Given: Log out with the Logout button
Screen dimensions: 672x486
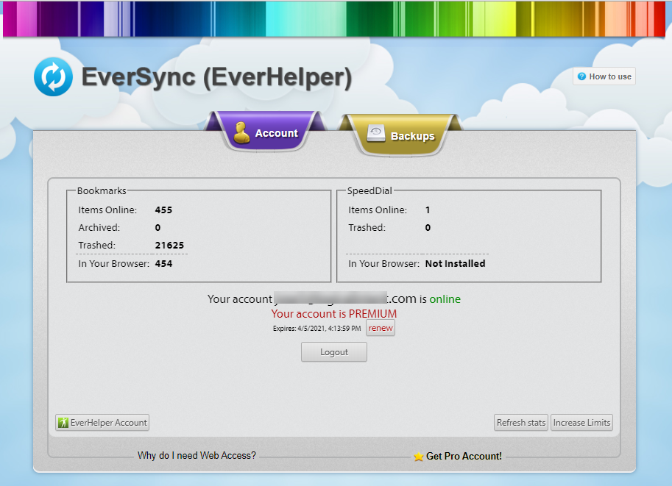Looking at the screenshot, I should click(x=334, y=352).
